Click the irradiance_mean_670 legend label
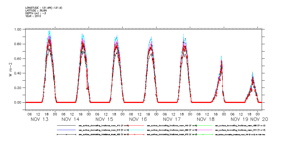The width and height of the screenshot is (283, 141). click(x=172, y=135)
